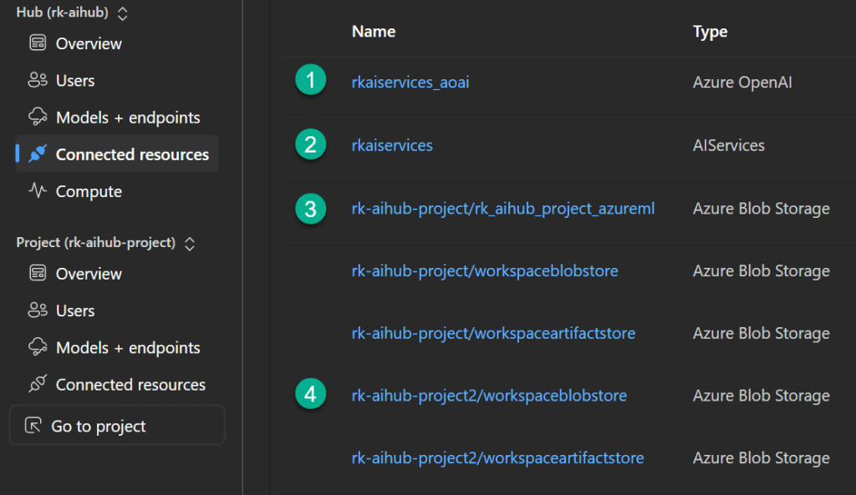The width and height of the screenshot is (856, 495).
Task: Open Project Connected resources menu item
Action: (x=130, y=385)
